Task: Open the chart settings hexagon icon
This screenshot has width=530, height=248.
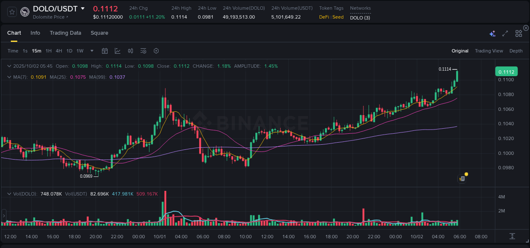Action: click(x=156, y=51)
